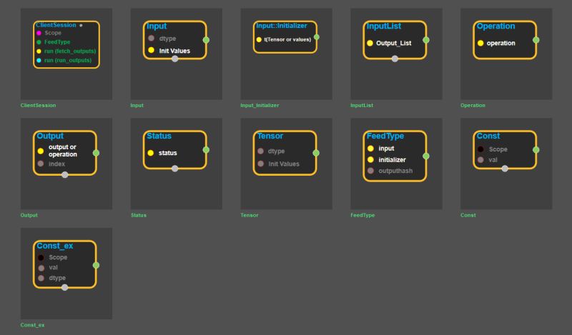The image size is (572, 335).
Task: Click the grey val pin on Const_ex node
Action: click(41, 268)
